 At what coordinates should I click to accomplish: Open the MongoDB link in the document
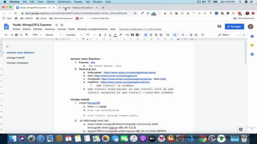point(94,103)
